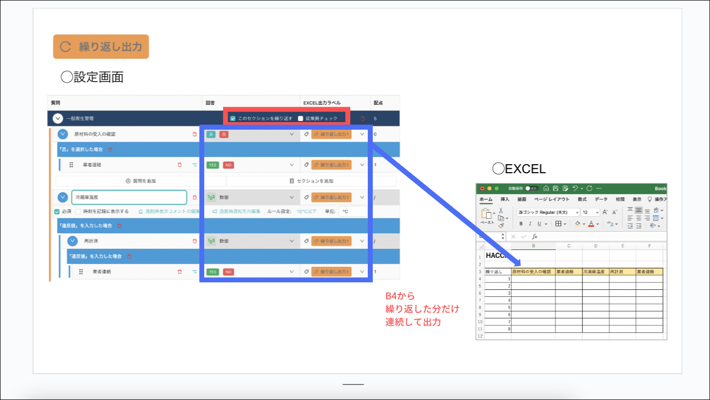
Task: Toggle このセクションを繰り返す checkbox
Action: (233, 119)
